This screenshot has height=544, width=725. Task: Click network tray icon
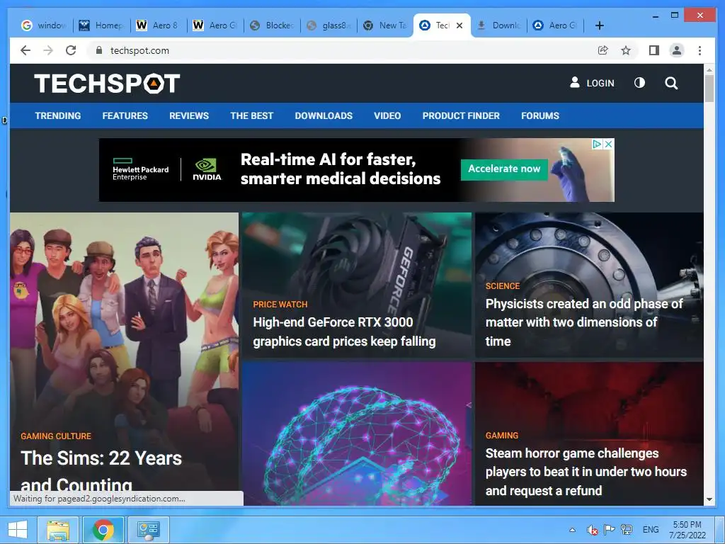627,530
